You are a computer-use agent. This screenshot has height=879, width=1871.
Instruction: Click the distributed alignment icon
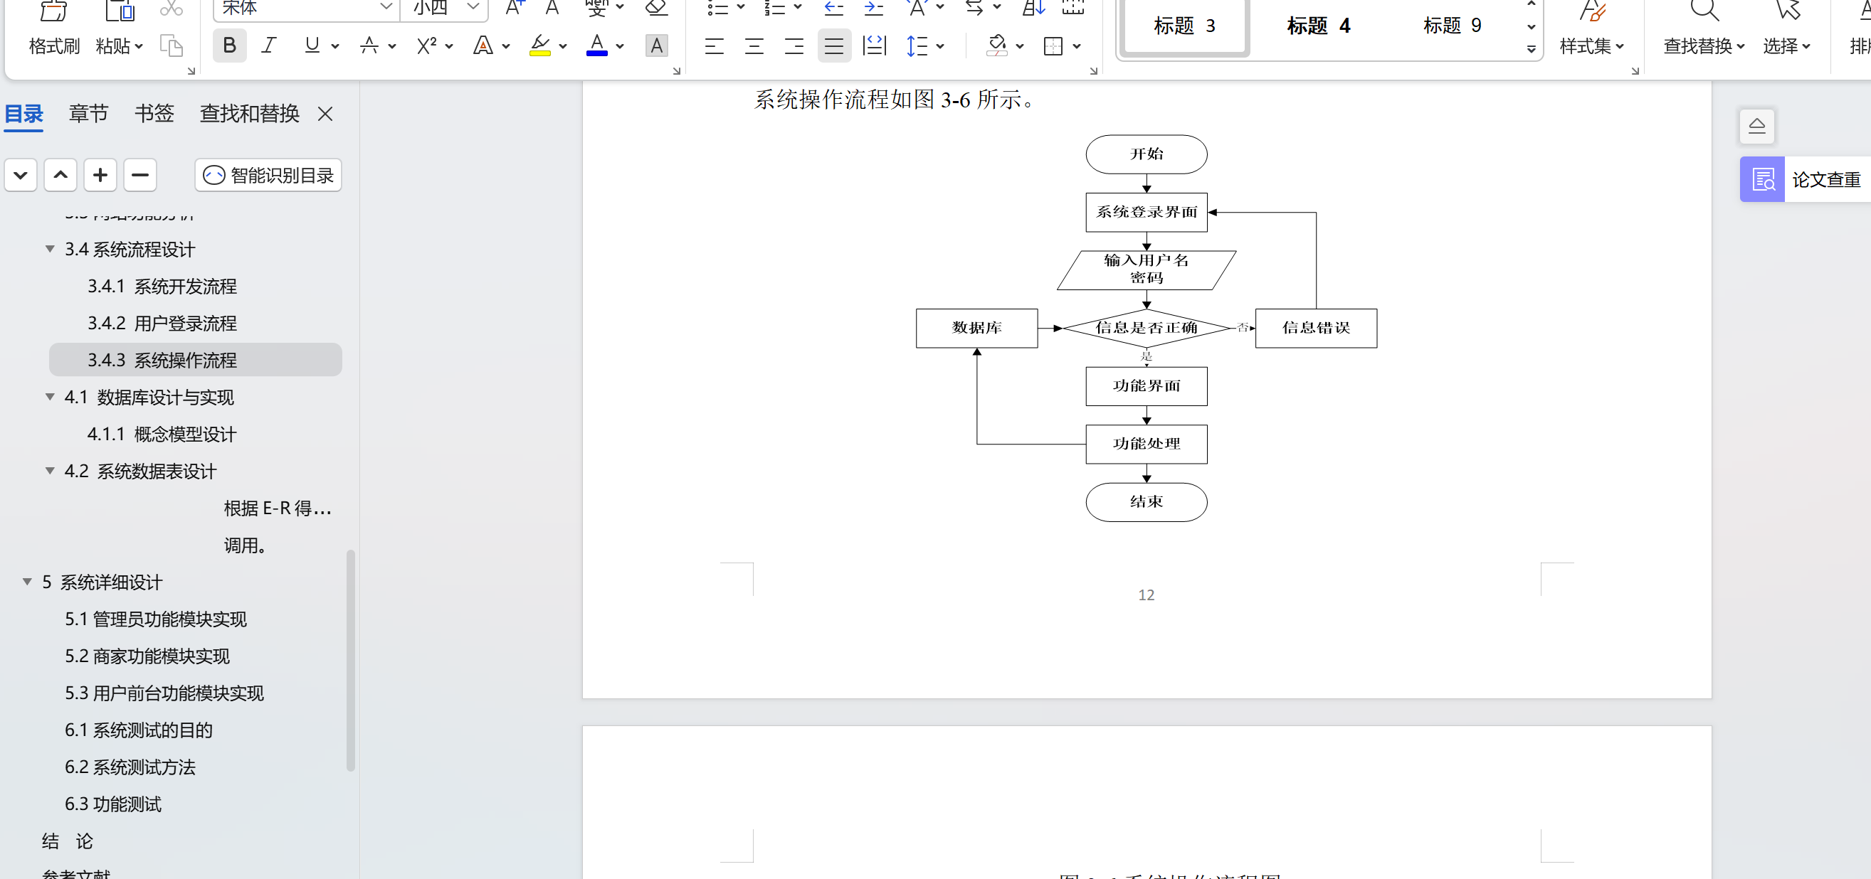[x=874, y=46]
